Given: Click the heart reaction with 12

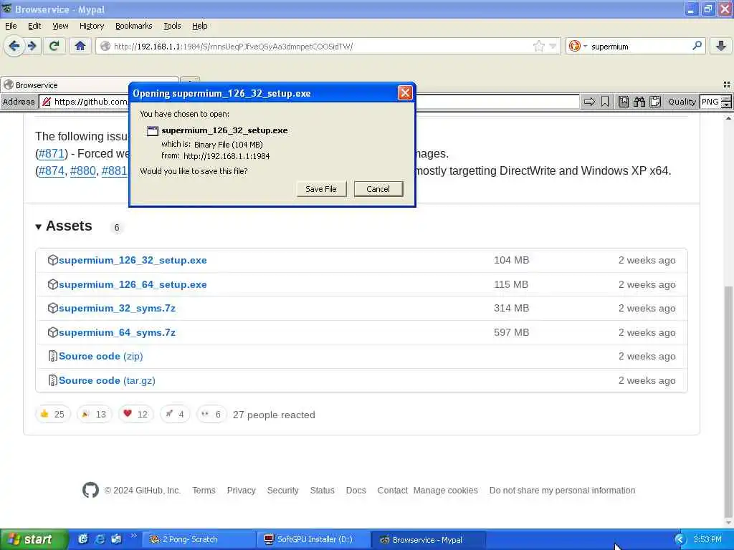Looking at the screenshot, I should tap(135, 414).
